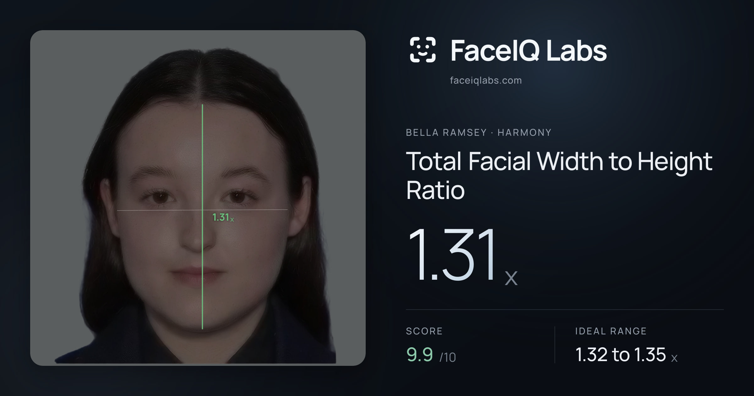Click the 'BELLA RAMSEY · HARMONY' label
This screenshot has height=396, width=754.
(x=478, y=132)
